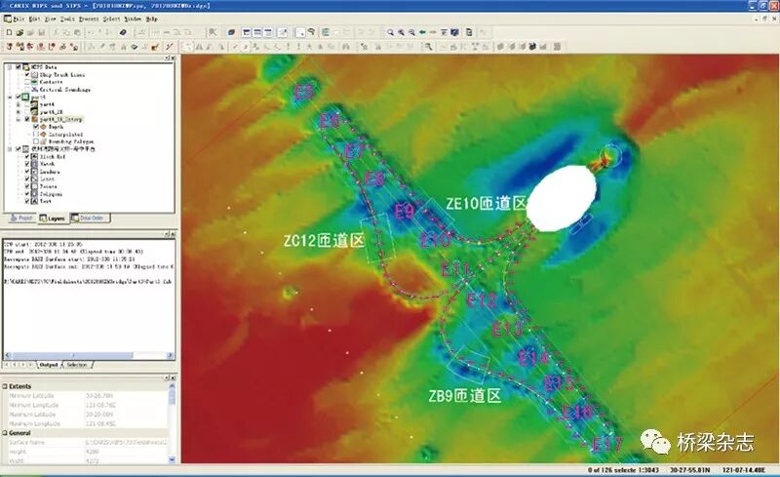Click the Surface Name value field
This screenshot has height=477, width=780.
click(x=127, y=442)
